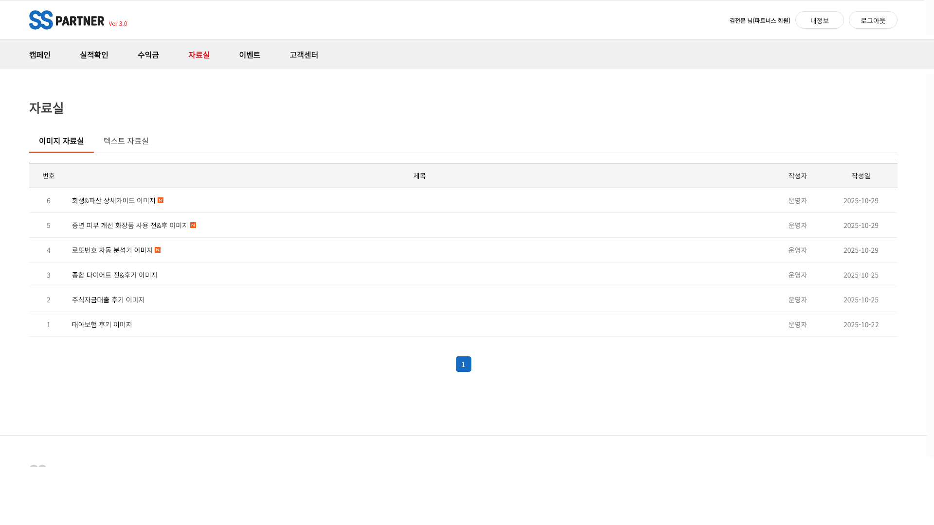This screenshot has height=525, width=934.
Task: Go to the 수익금 menu
Action: coord(148,54)
